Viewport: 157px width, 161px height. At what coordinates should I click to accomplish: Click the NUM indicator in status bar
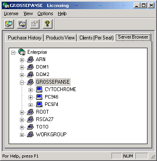[x=128, y=156]
